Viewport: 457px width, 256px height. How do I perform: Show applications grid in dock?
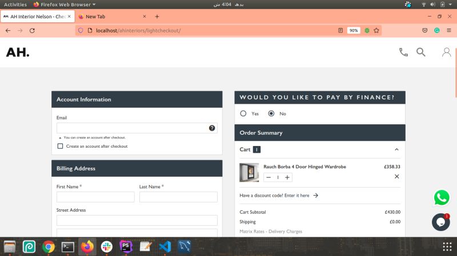[x=447, y=247]
